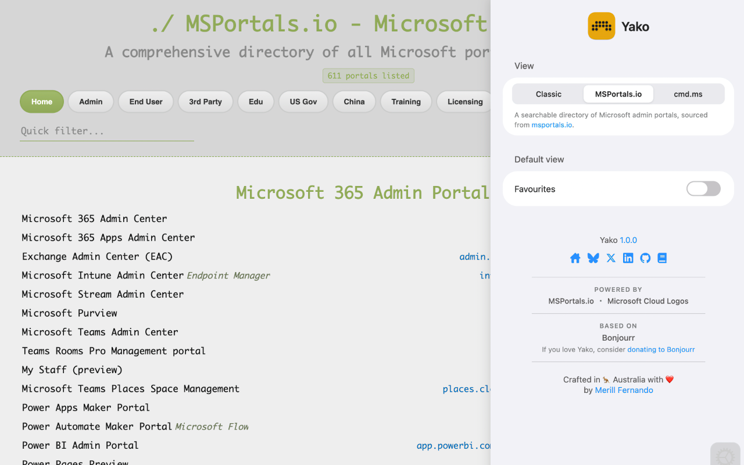Focus the Quick filter input field
744x465 pixels.
click(x=107, y=131)
